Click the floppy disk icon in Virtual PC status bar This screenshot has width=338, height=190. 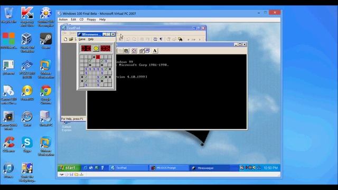click(x=71, y=174)
